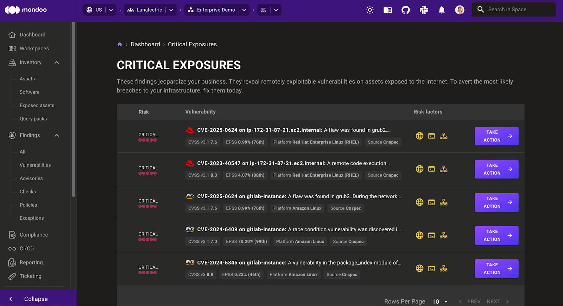Open the notifications bell

tap(442, 10)
